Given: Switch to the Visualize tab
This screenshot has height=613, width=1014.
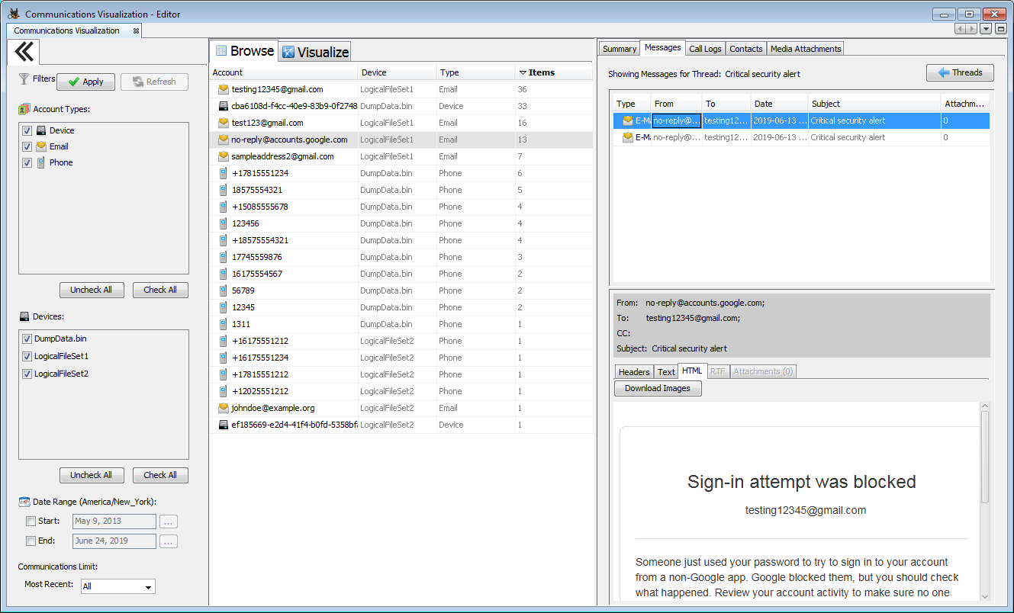Looking at the screenshot, I should [315, 52].
